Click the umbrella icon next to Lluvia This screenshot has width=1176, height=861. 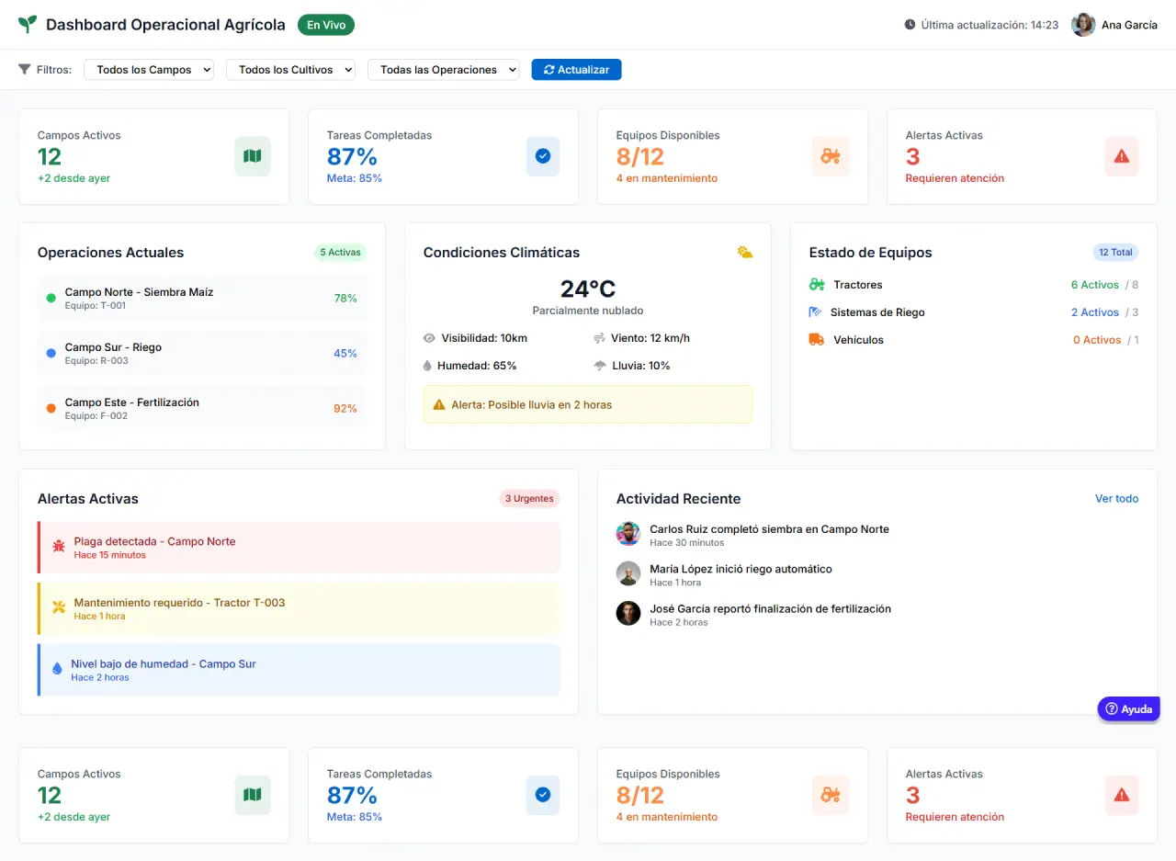[600, 366]
